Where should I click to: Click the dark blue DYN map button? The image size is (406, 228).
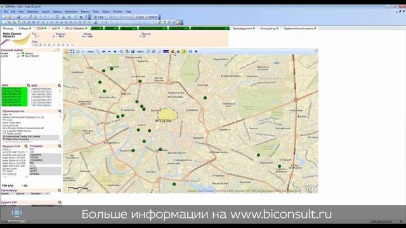(x=166, y=51)
